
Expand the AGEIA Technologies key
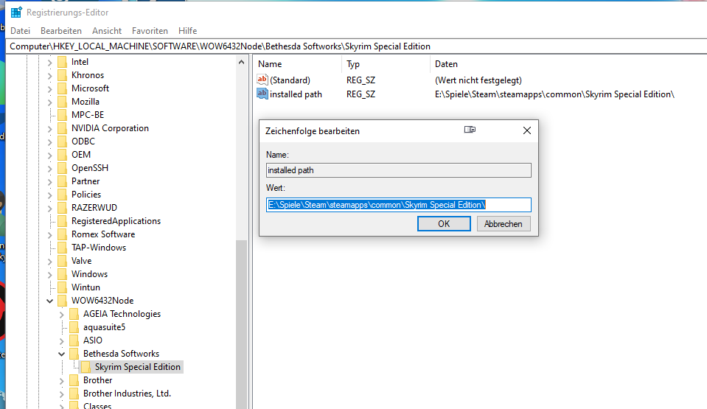[x=62, y=314]
